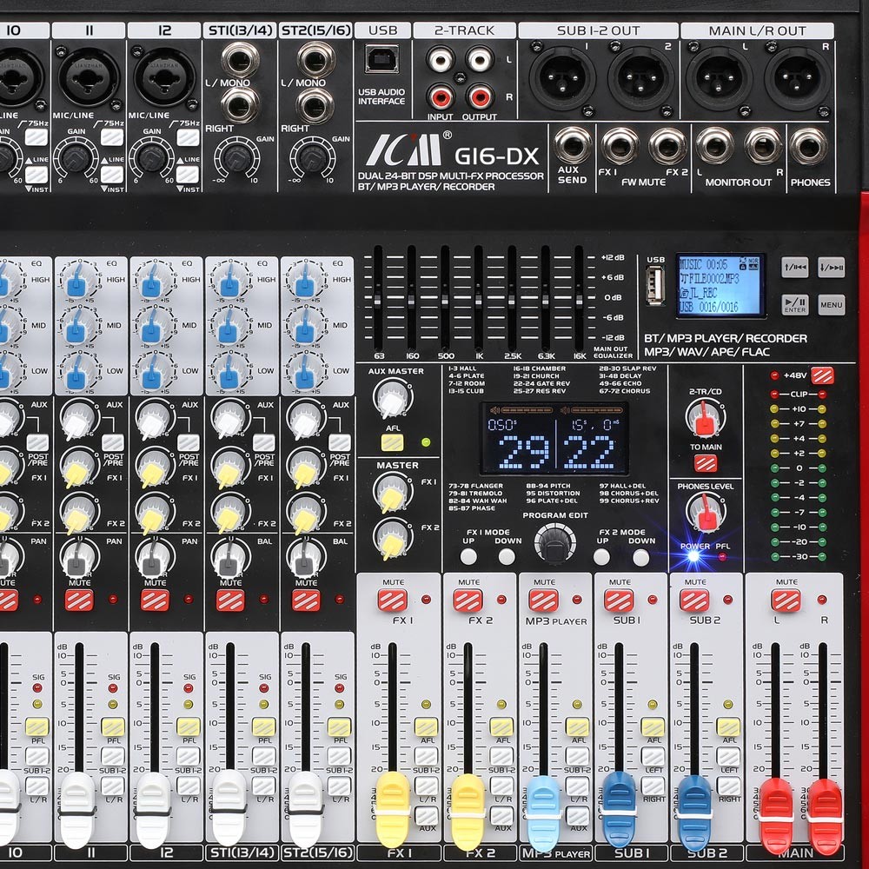Click the MASTER FX 1 knob

pyautogui.click(x=393, y=493)
